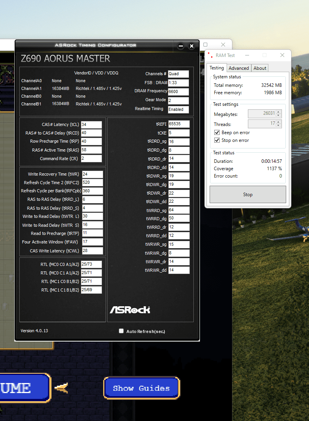The image size is (309, 421).
Task: Select the tRAS value field
Action: [x=91, y=150]
